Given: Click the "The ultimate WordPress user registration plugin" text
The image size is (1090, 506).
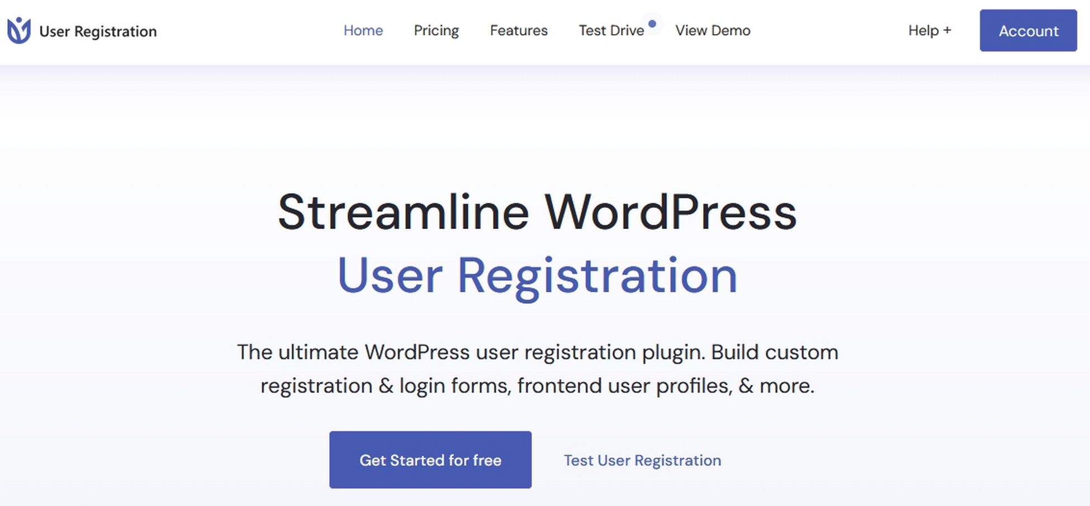Looking at the screenshot, I should pyautogui.click(x=471, y=352).
